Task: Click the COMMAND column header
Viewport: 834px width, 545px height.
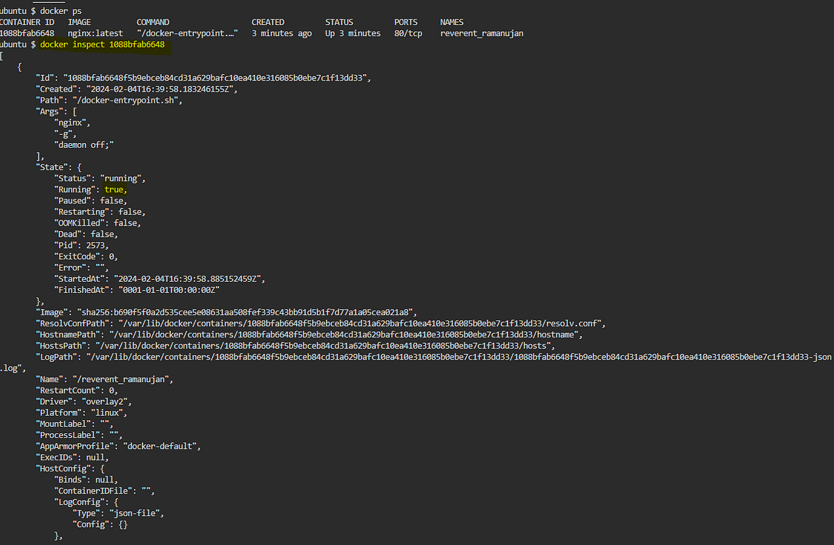Action: (x=153, y=22)
